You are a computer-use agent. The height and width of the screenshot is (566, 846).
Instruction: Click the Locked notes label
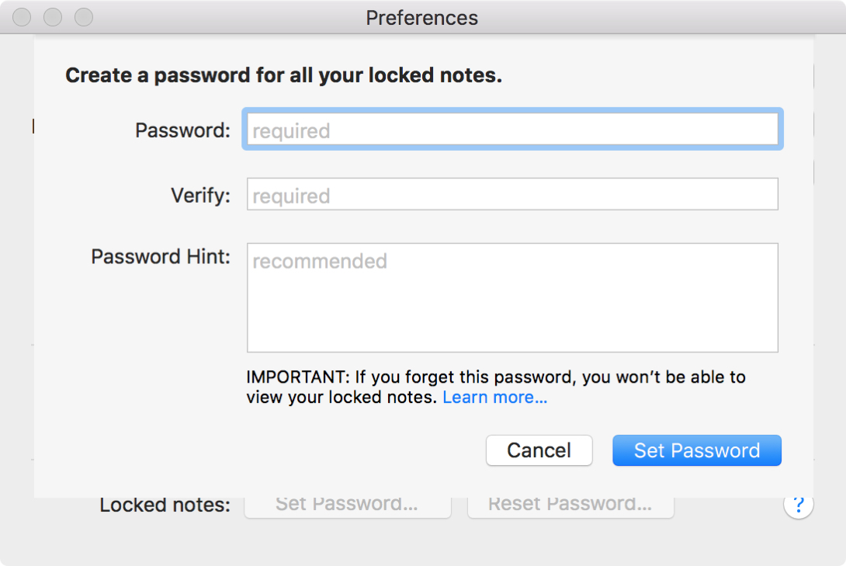coord(163,504)
